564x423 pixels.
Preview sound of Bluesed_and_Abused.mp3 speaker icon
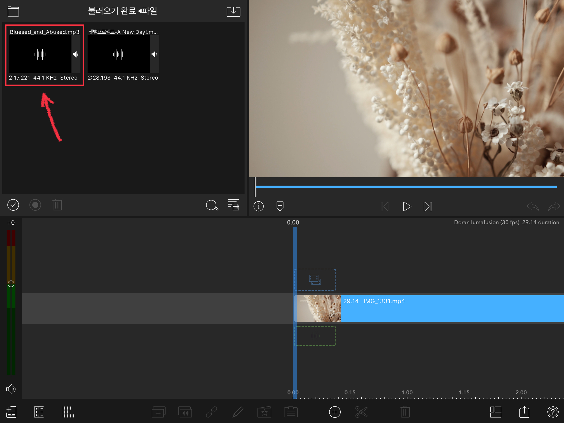pos(76,54)
